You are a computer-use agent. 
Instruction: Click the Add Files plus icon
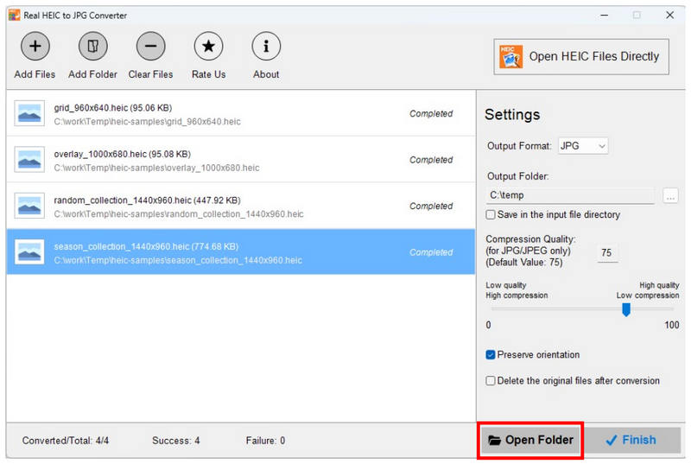[35, 47]
